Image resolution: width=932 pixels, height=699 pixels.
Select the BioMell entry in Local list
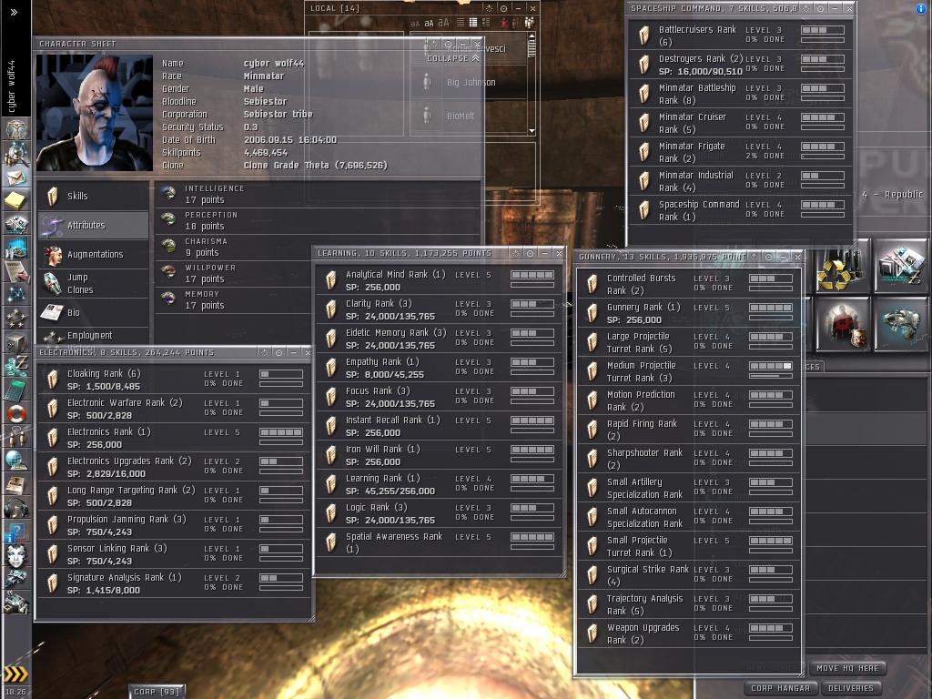coord(468,116)
